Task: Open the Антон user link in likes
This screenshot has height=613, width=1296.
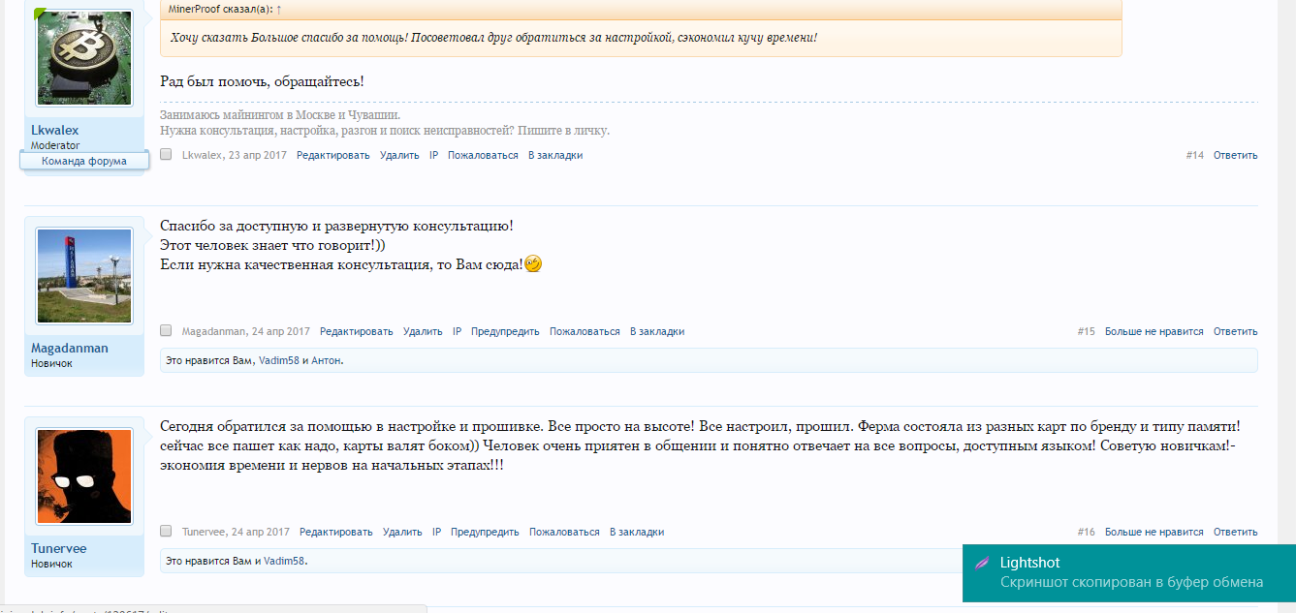Action: [326, 360]
